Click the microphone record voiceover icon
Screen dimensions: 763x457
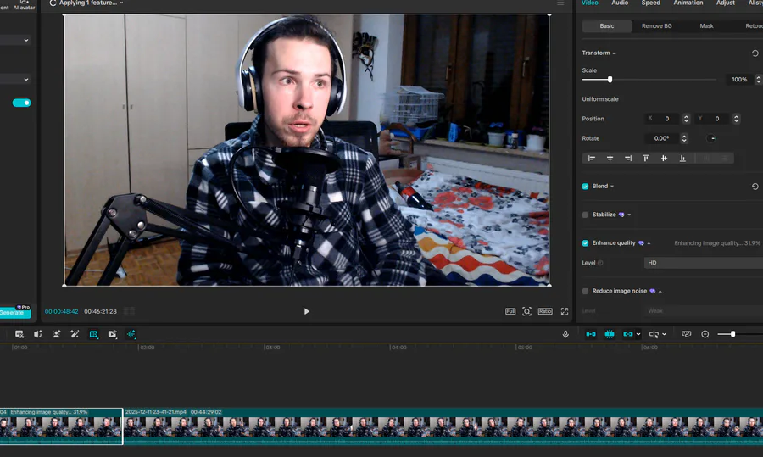[565, 334]
